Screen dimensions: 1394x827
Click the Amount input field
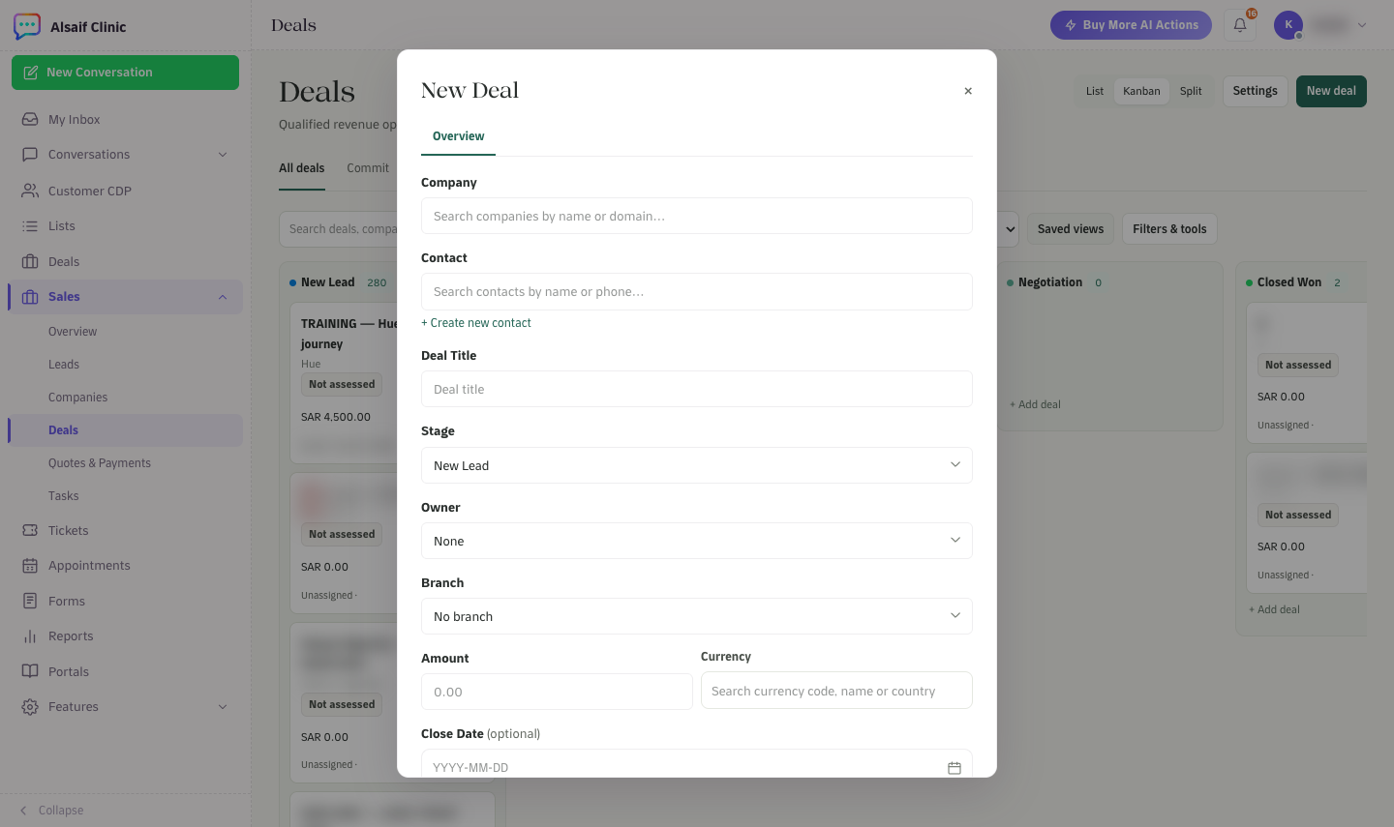[557, 692]
